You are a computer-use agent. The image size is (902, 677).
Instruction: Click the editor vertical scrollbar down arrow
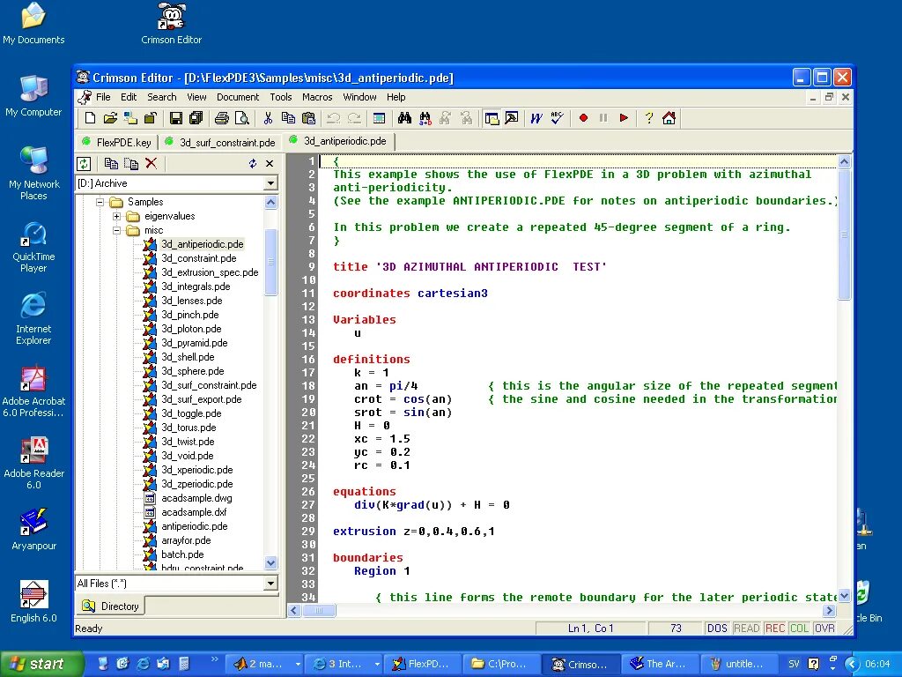point(844,597)
